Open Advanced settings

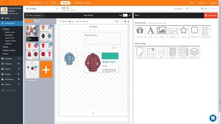(8, 44)
